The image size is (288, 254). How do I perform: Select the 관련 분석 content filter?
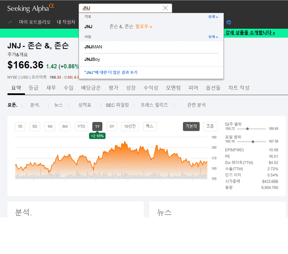click(197, 105)
